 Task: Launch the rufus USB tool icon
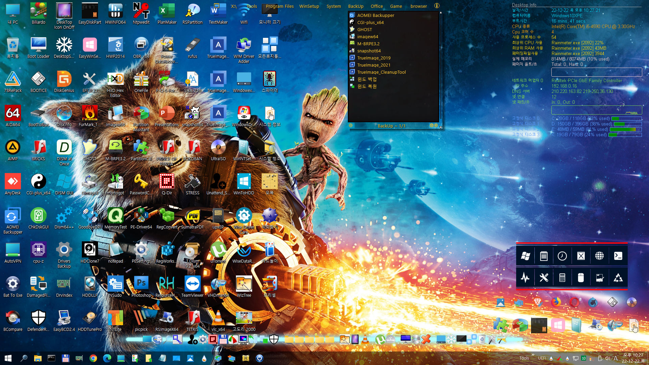(x=192, y=48)
